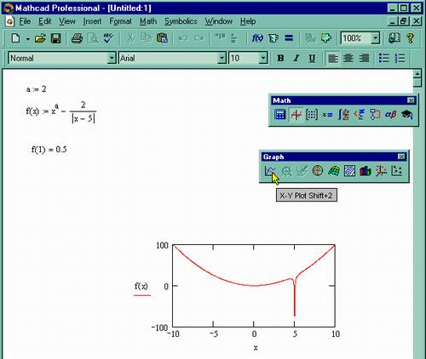Viewport: 426px width, 359px height.
Task: Create a new worksheet with New icon
Action: (x=15, y=38)
